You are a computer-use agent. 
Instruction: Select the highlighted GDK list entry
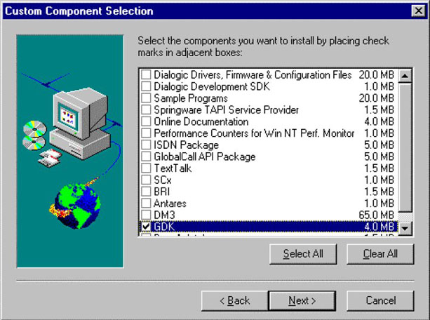(x=269, y=227)
